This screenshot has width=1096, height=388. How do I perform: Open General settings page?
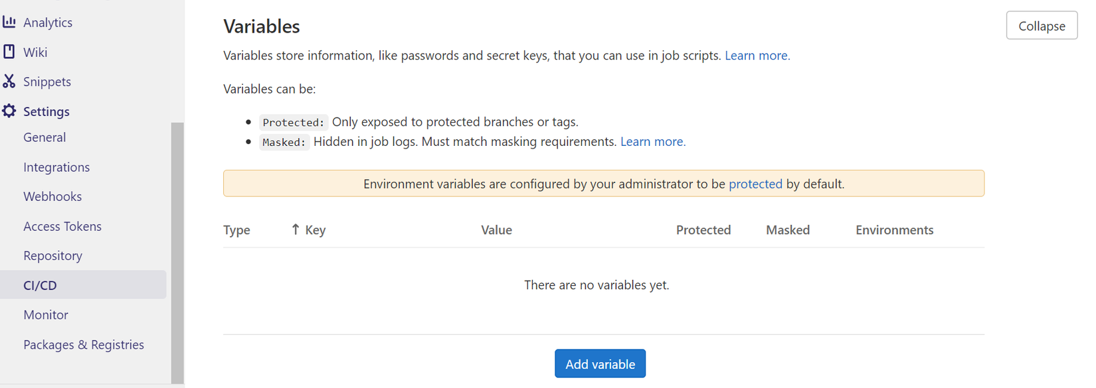(x=45, y=137)
